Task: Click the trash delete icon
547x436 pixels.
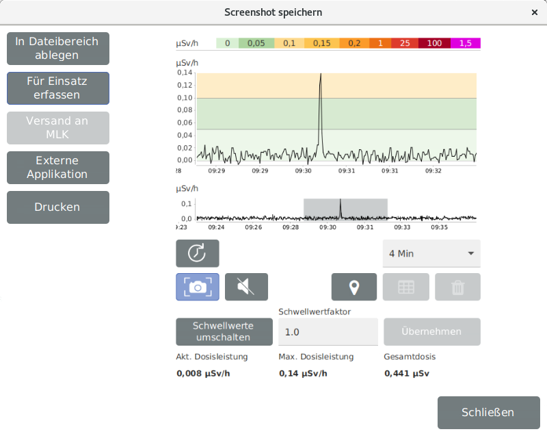Action: click(457, 287)
